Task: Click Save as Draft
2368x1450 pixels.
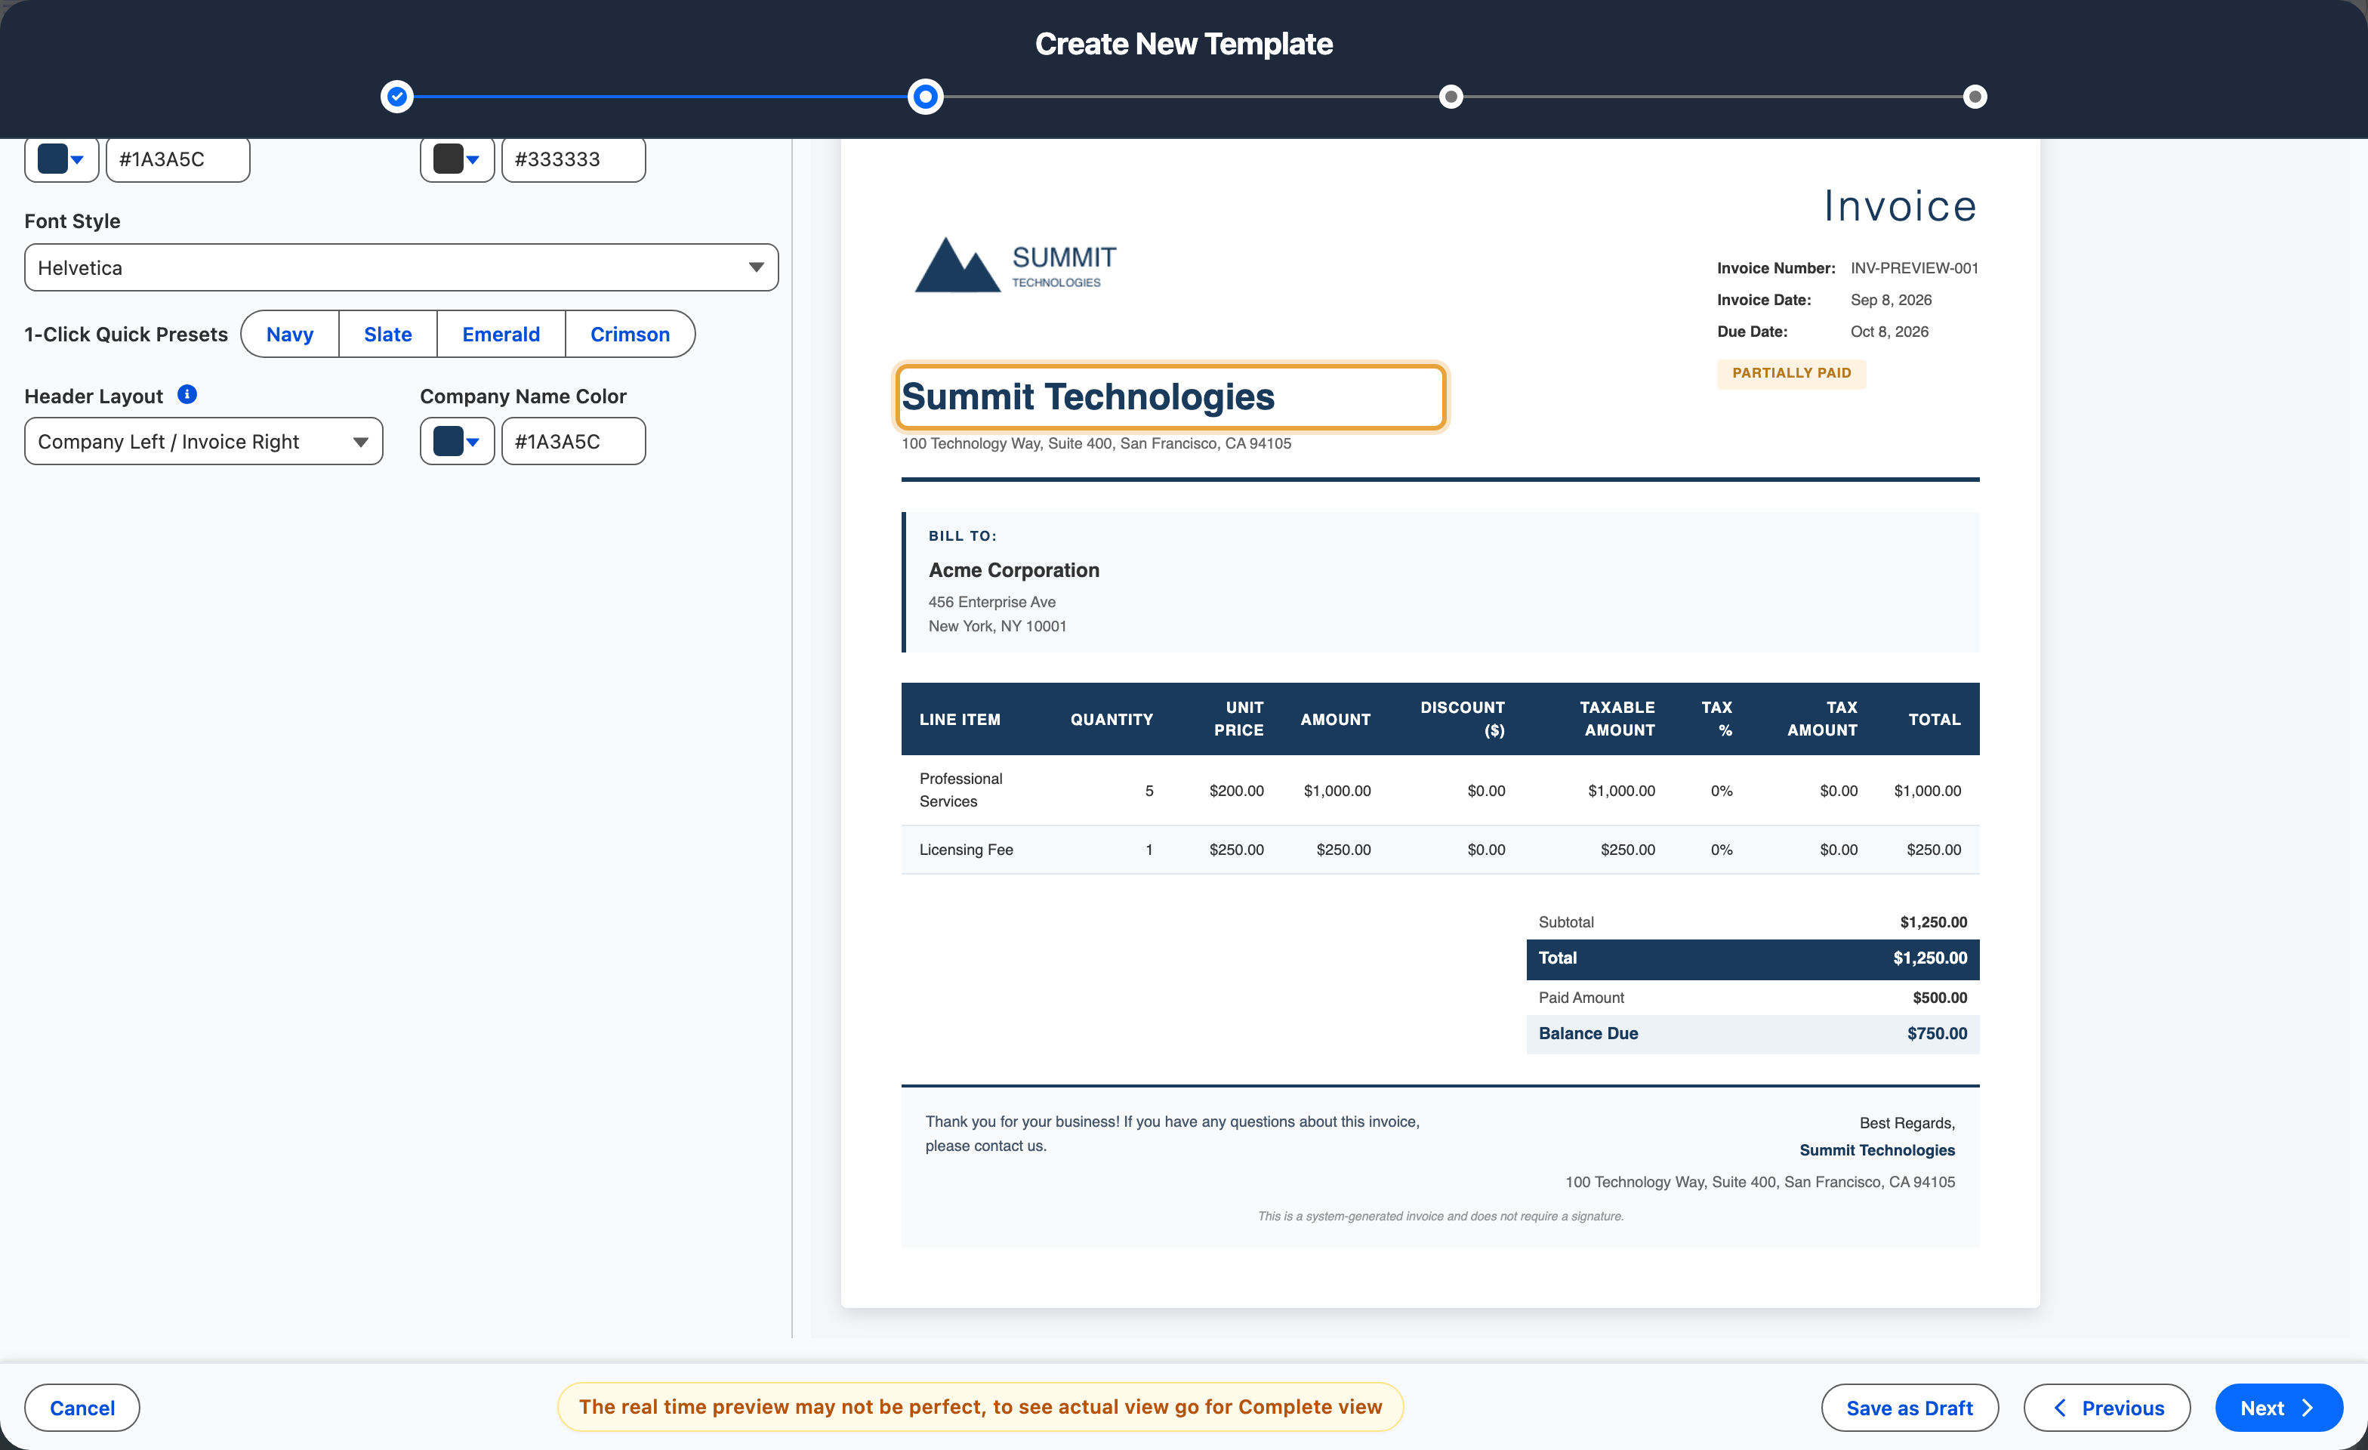Action: (1910, 1408)
